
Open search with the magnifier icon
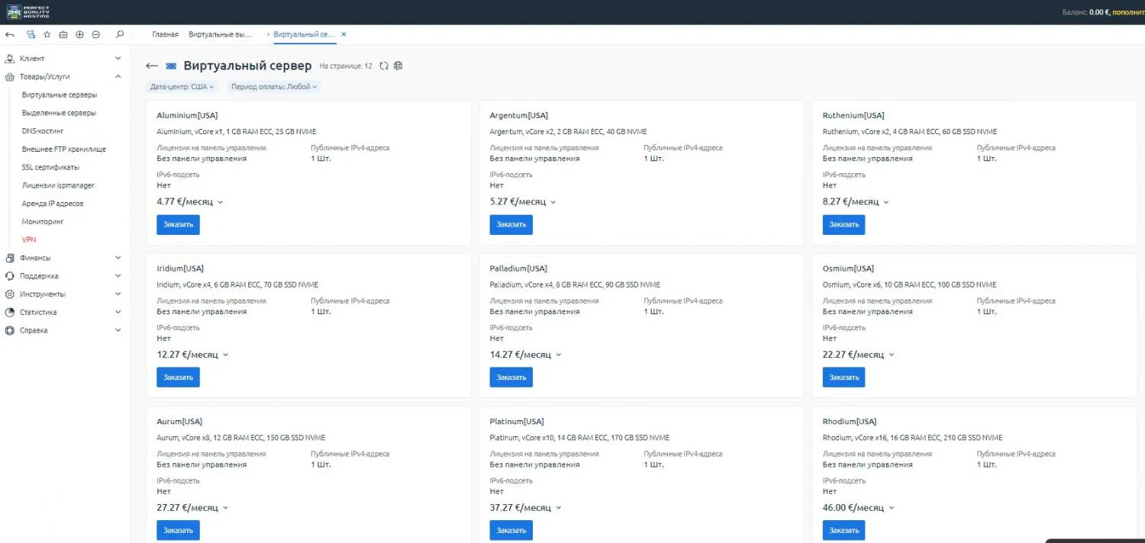coord(119,34)
